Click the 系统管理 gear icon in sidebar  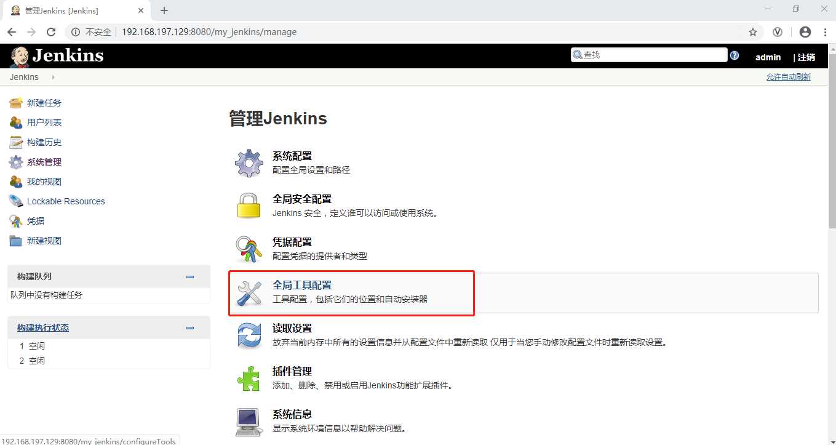(16, 162)
